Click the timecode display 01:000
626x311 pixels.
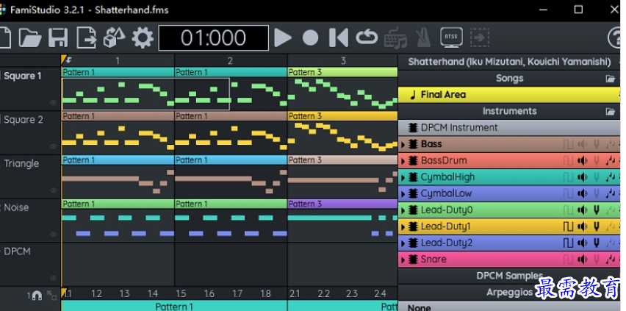coord(214,38)
